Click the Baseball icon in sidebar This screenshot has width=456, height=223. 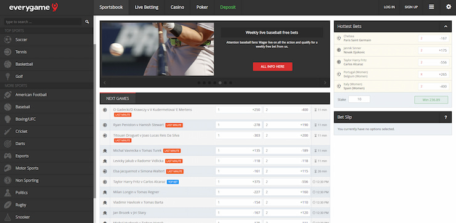[8, 107]
